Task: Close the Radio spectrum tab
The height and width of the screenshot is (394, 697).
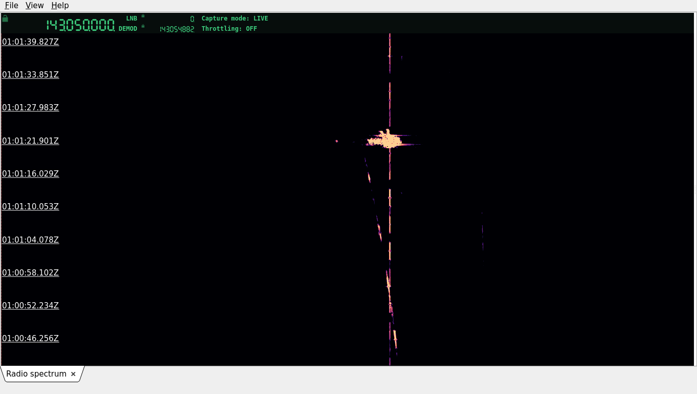Action: pyautogui.click(x=73, y=374)
